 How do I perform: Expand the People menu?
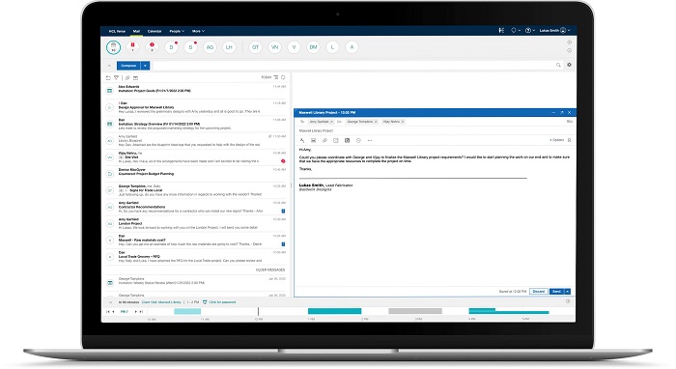pyautogui.click(x=177, y=31)
